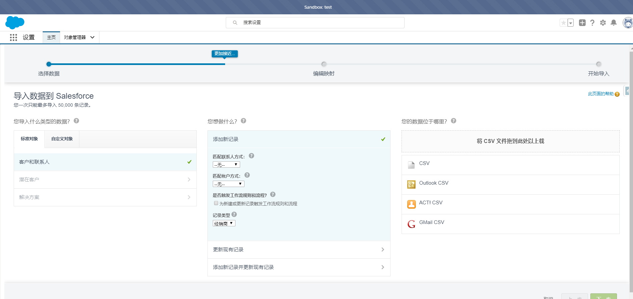The height and width of the screenshot is (299, 633).
Task: Open the user profile avatar
Action: pos(628,23)
